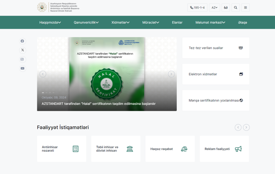
Task: Go to next banner slide
Action: [x=171, y=74]
